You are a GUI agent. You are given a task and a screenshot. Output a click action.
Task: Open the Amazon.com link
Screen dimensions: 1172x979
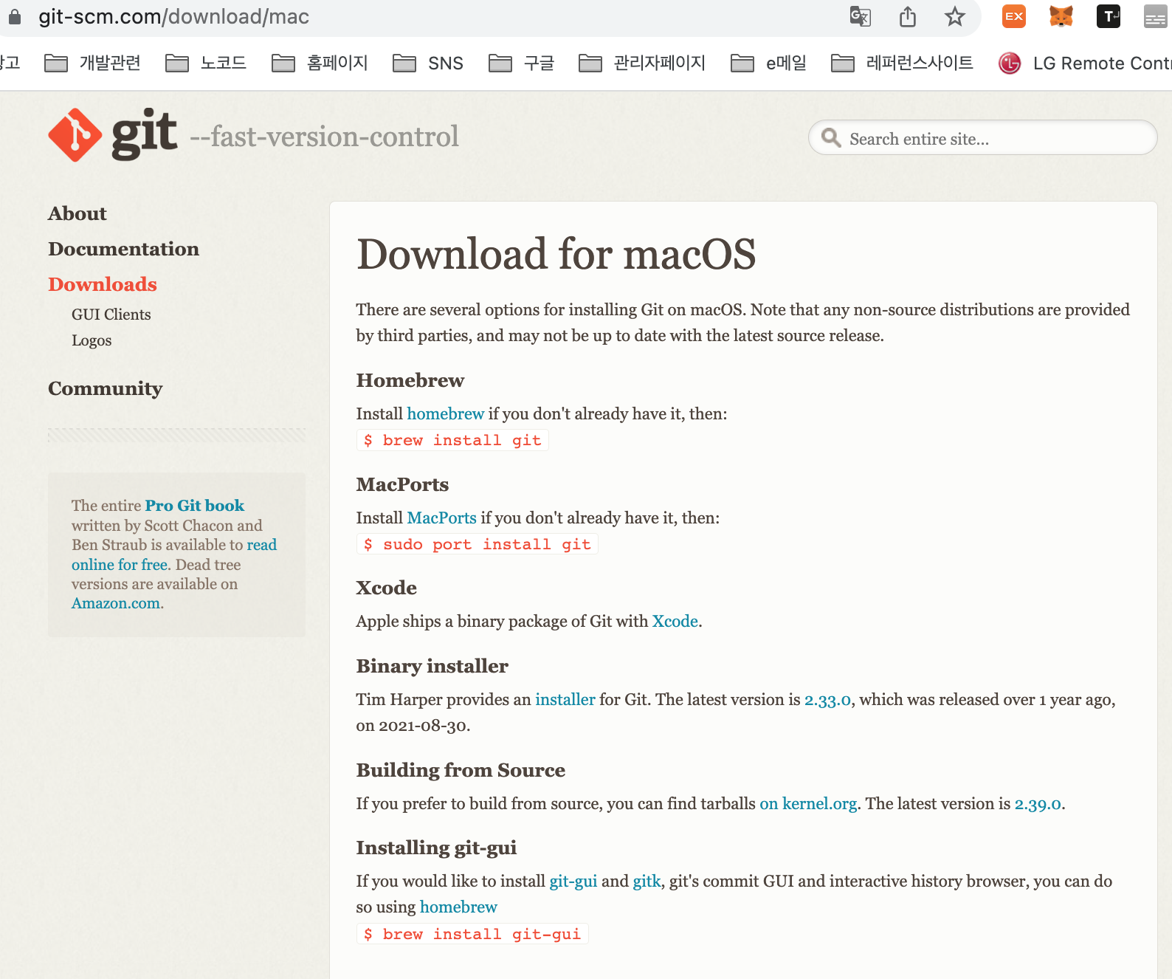pos(116,603)
